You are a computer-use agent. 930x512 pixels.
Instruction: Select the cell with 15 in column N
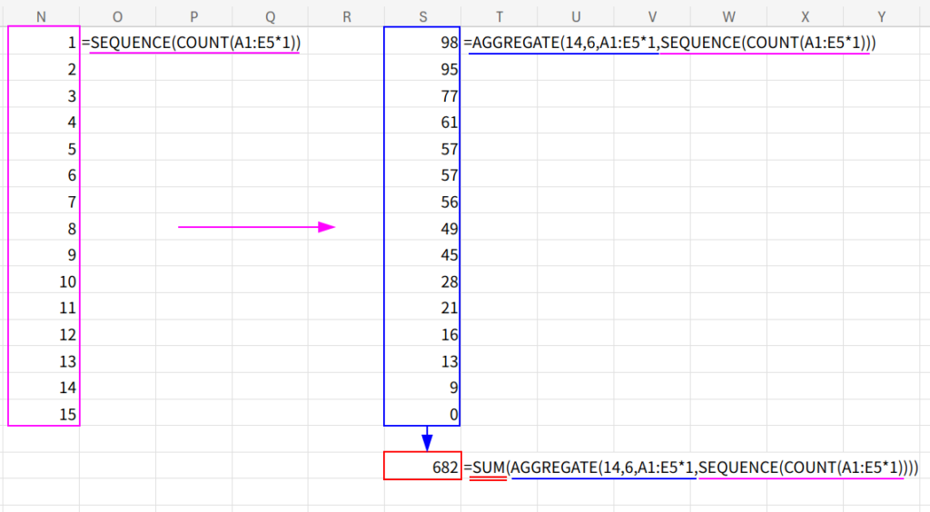tap(44, 414)
